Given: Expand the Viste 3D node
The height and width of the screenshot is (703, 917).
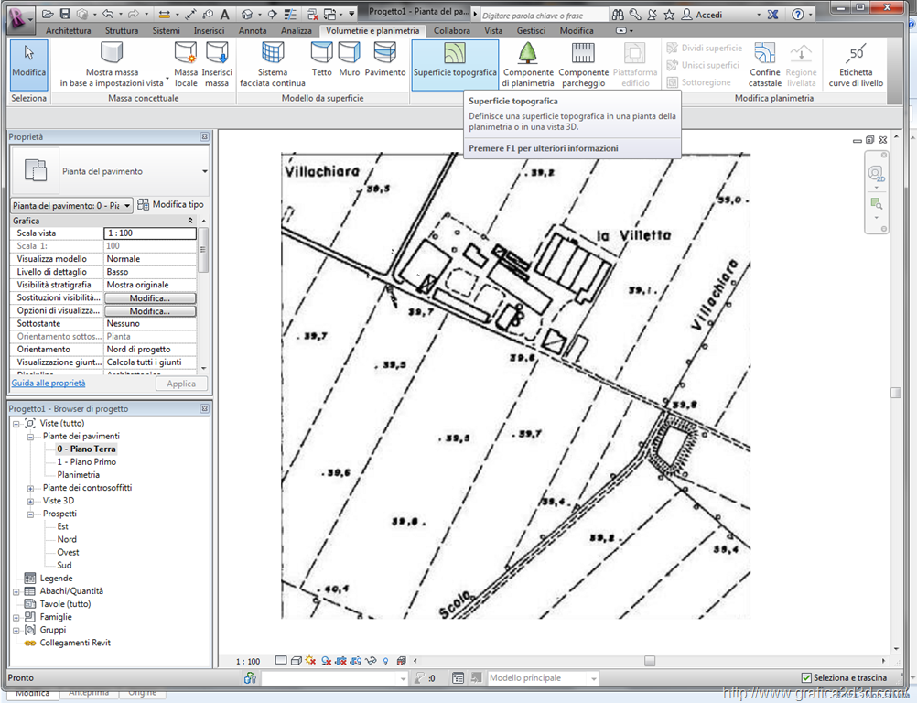Looking at the screenshot, I should coord(30,502).
